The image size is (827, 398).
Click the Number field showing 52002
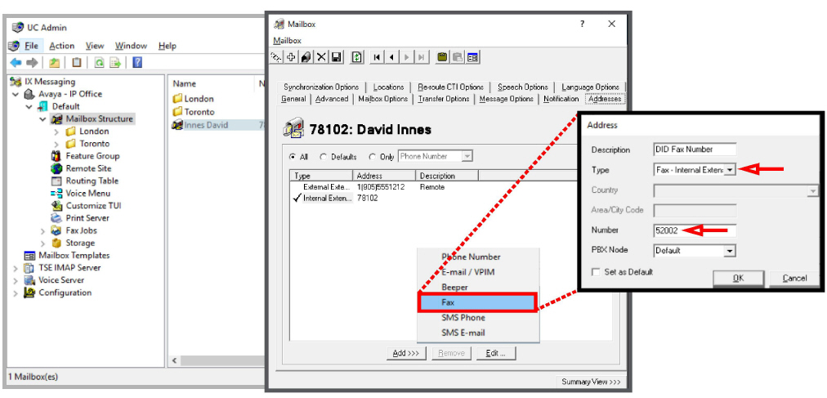pos(695,230)
